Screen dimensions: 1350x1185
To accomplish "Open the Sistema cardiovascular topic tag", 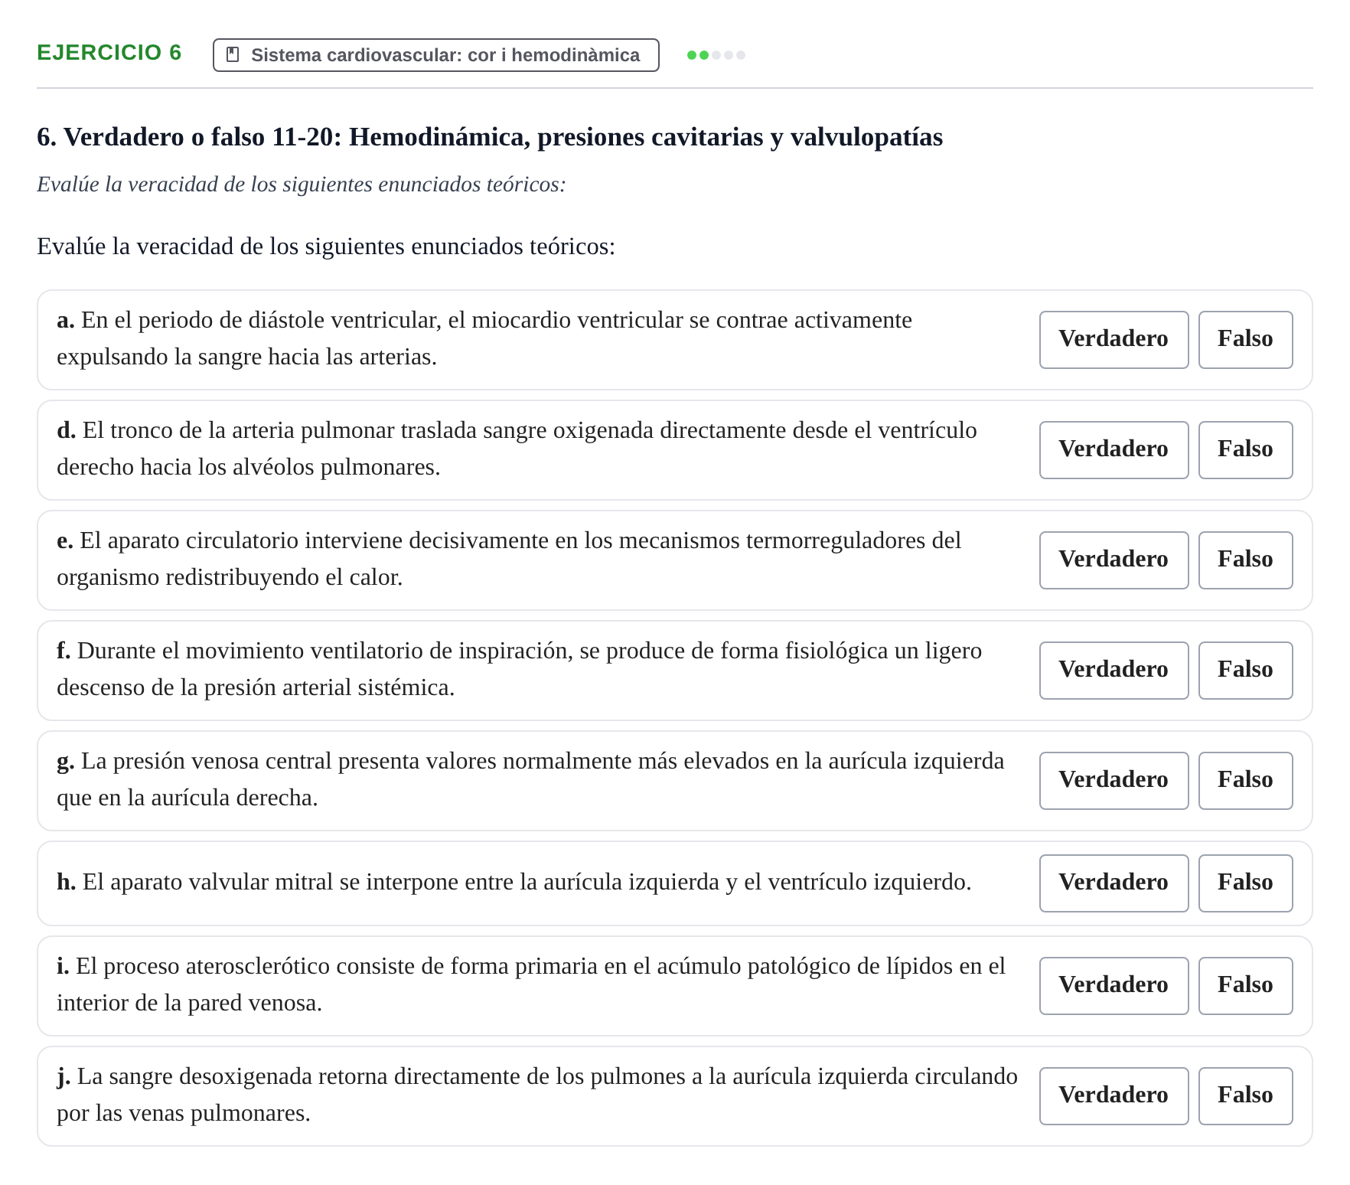I will tap(435, 55).
